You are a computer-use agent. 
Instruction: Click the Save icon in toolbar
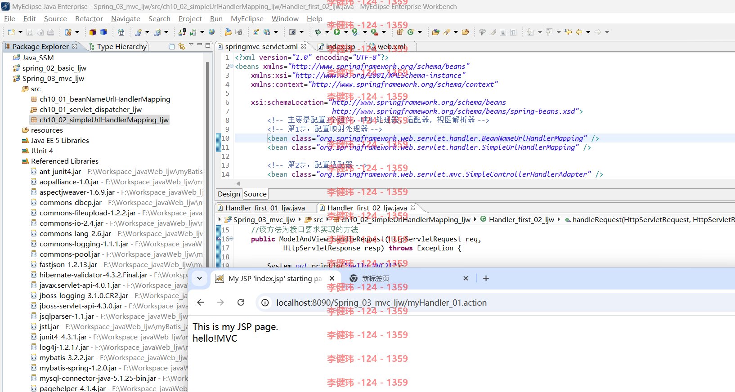pyautogui.click(x=30, y=32)
